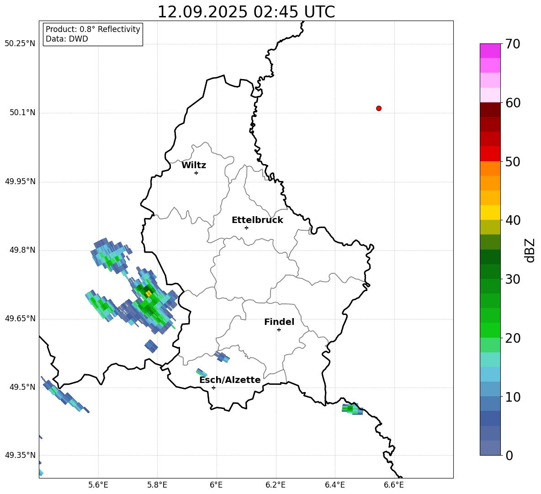Click the yellow high-reflectivity radar cell

coord(149,293)
